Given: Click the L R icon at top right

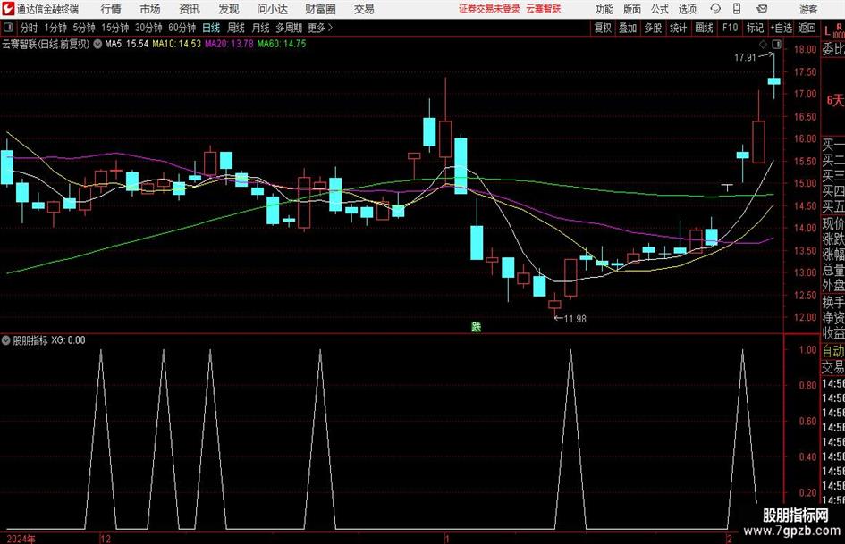Looking at the screenshot, I should coord(833,30).
